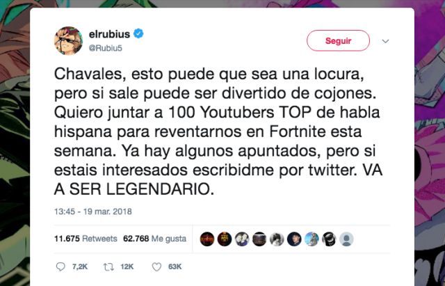
Task: Open the @Rubiu5 handle link
Action: (x=105, y=48)
